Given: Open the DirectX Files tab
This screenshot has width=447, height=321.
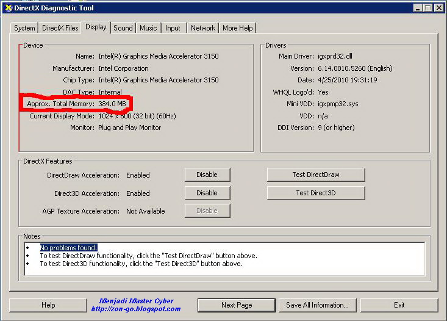Looking at the screenshot, I should pos(60,28).
